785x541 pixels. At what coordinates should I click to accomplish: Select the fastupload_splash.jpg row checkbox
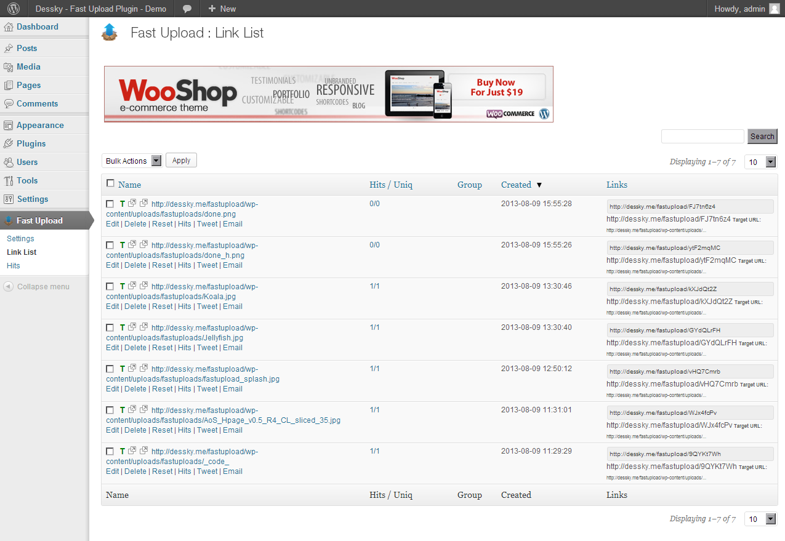(x=110, y=369)
